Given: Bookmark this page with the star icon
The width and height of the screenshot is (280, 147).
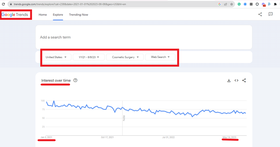Looking at the screenshot, I should [x=232, y=4].
